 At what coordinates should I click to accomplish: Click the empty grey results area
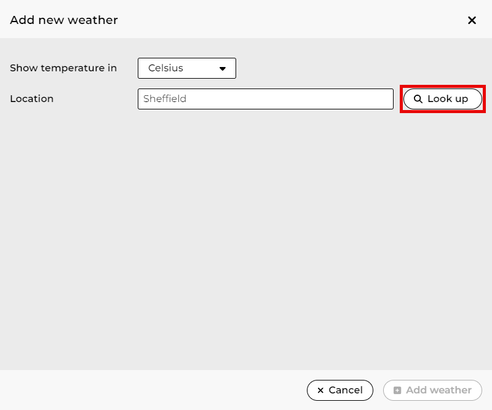[246, 240]
